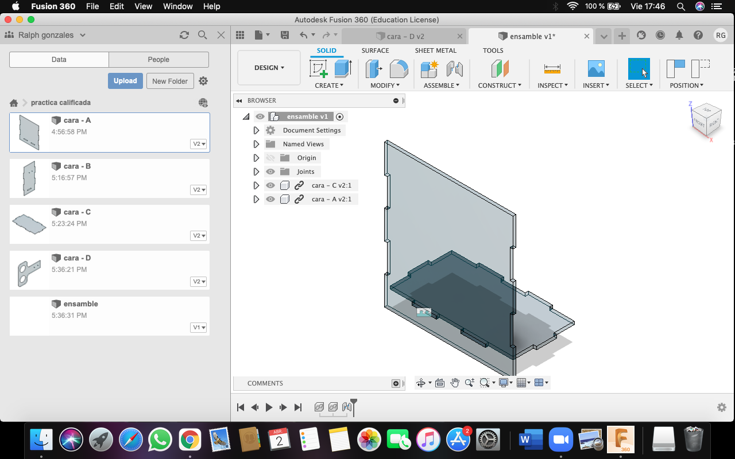Click the Revert Position icon
Image resolution: width=735 pixels, height=459 pixels.
[x=701, y=69]
